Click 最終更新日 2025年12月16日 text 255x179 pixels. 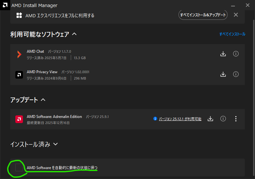click(x=48, y=123)
